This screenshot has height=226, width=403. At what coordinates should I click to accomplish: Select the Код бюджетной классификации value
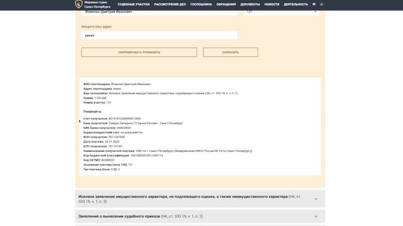(147, 156)
